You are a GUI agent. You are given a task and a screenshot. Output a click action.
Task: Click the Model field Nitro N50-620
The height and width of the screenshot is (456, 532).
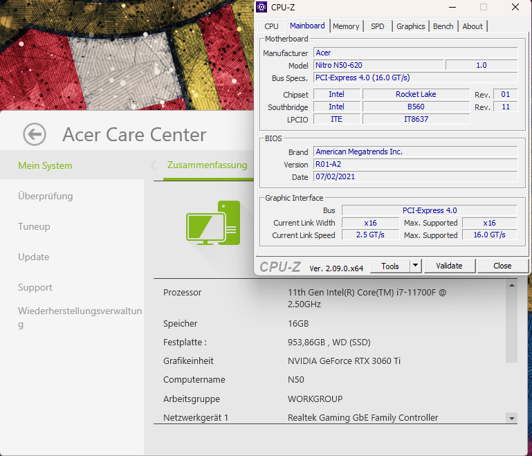click(378, 65)
